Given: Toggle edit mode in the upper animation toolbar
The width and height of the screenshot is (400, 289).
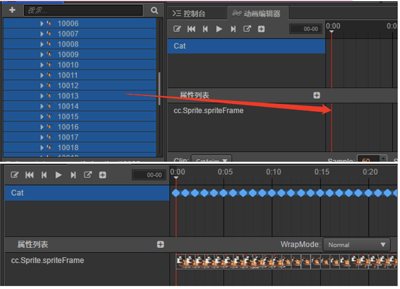Looking at the screenshot, I should pos(178,29).
